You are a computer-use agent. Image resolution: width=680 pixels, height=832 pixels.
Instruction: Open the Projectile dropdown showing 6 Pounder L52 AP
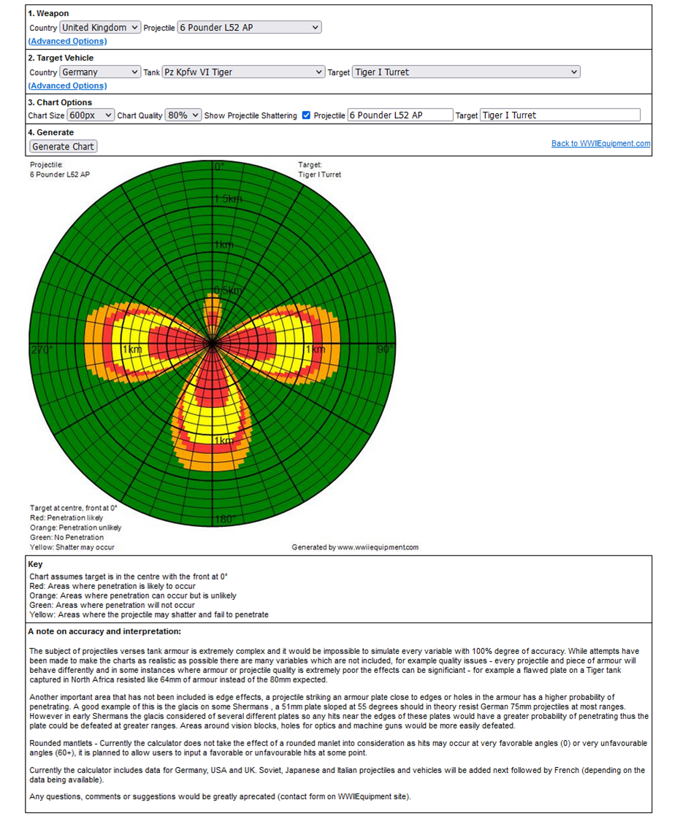click(x=250, y=28)
